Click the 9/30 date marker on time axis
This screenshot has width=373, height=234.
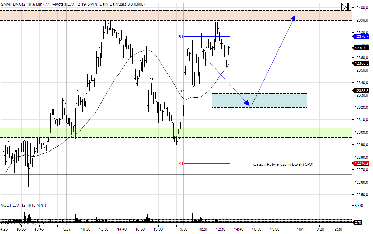point(184,229)
